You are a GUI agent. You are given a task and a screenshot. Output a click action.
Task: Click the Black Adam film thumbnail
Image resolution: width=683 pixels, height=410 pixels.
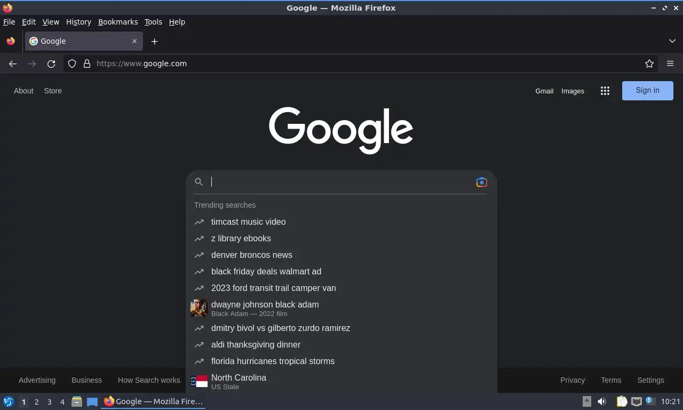pos(199,308)
